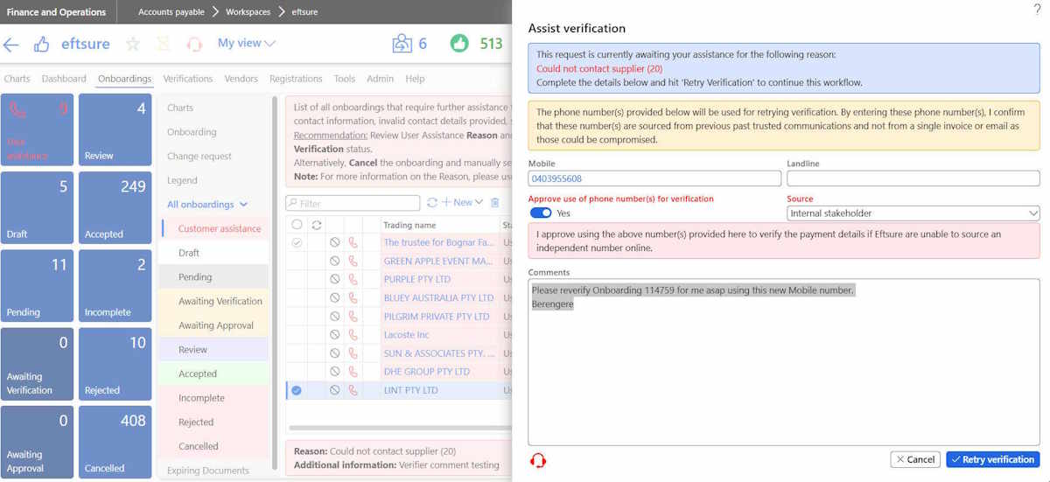This screenshot has width=1050, height=482.
Task: Click the red headset icon in Assist verification footer
Action: 538,460
